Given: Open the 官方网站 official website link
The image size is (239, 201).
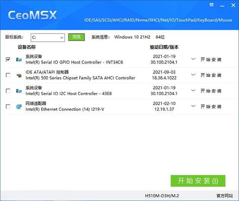Looking at the screenshot, I should pyautogui.click(x=225, y=196).
